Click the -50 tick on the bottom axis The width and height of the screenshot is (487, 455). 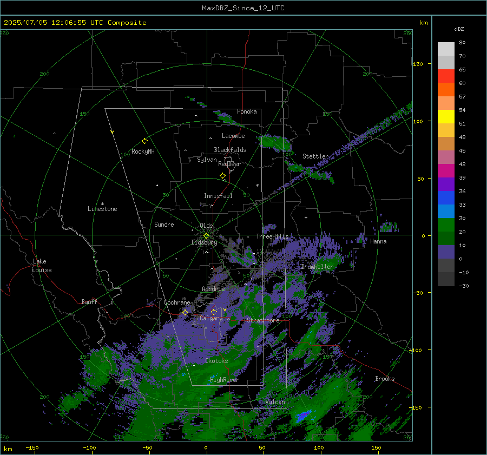147,447
